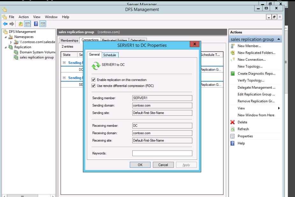295x197 pixels.
Task: Select the sales replication group tree icon
Action: tap(16, 58)
